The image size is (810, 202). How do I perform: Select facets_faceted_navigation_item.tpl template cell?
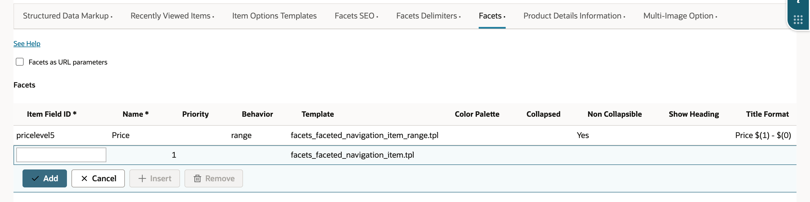pyautogui.click(x=352, y=155)
